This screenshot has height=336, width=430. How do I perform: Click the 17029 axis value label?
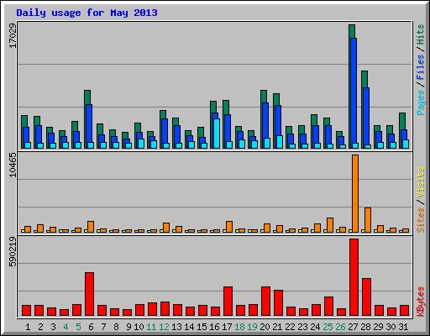(13, 35)
